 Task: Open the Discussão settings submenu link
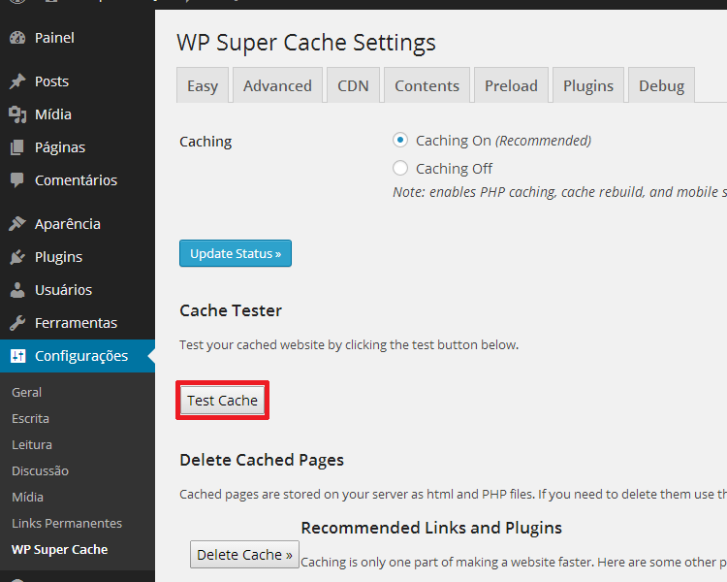pos(41,470)
